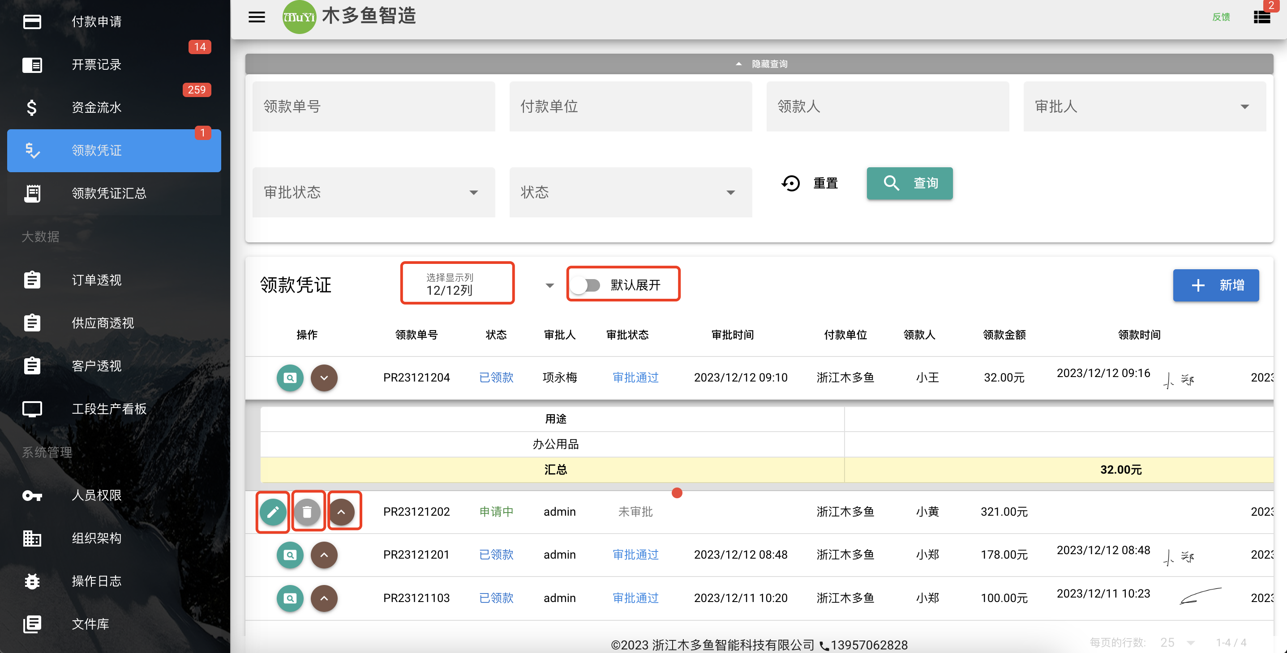The image size is (1287, 653).
Task: Select the 领款凭证 menu item
Action: [x=114, y=151]
